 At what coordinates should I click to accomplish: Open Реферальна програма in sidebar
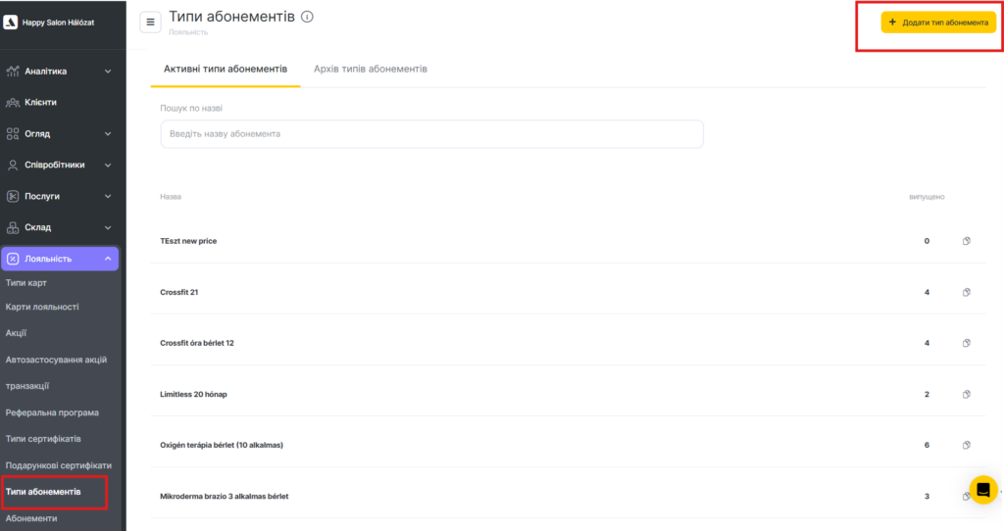point(52,412)
